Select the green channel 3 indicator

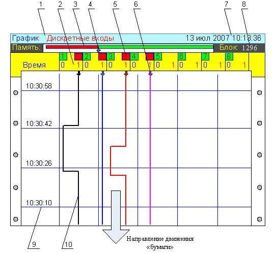111,56
